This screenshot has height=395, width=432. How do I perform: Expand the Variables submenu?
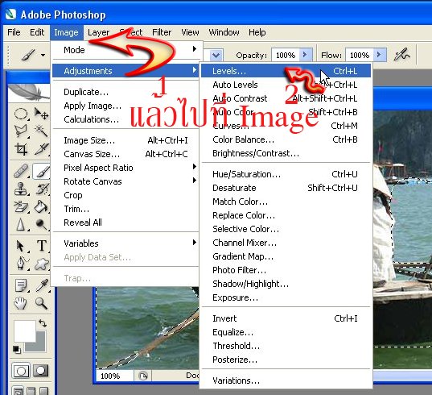(x=125, y=243)
